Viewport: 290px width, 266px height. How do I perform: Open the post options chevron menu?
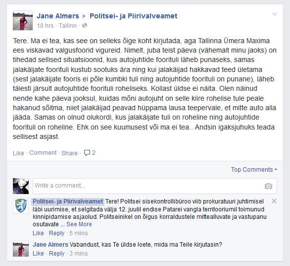click(275, 14)
